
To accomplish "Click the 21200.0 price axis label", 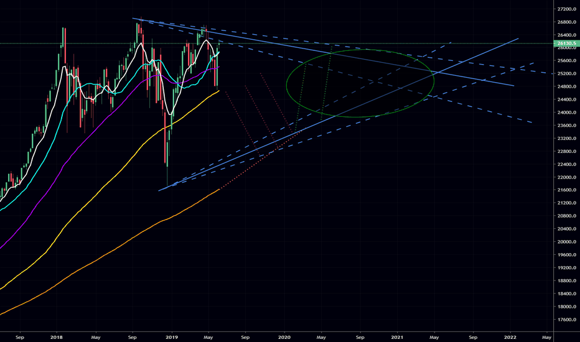I will [567, 203].
